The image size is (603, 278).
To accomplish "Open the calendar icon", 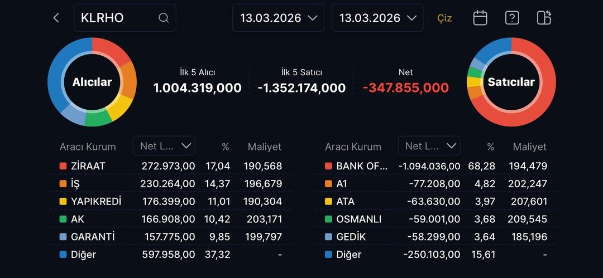I will pyautogui.click(x=480, y=18).
